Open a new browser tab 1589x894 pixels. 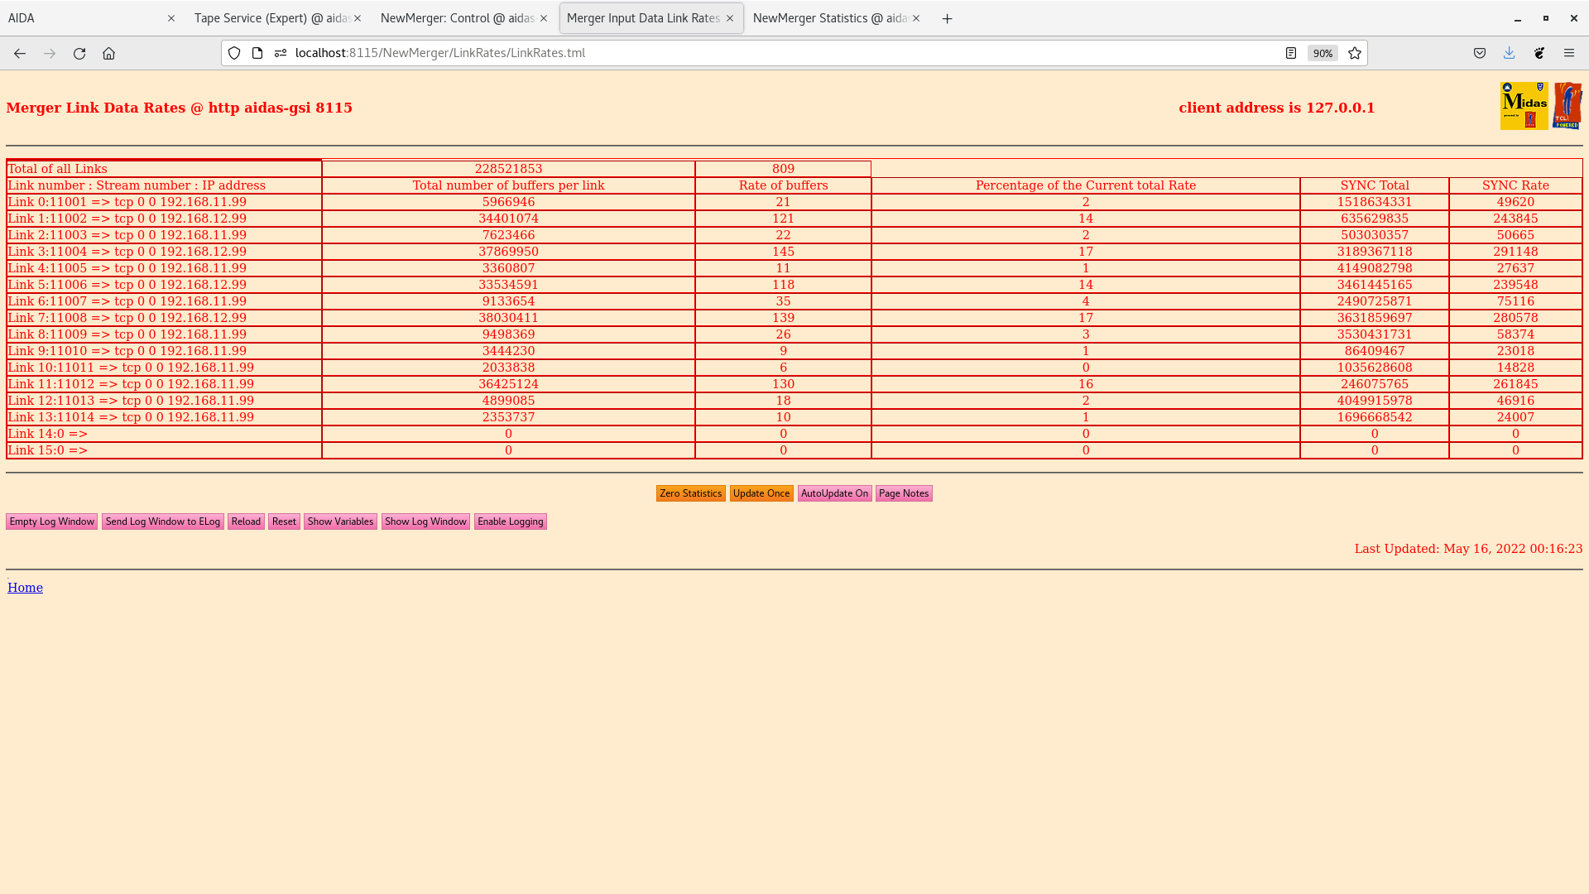947,18
